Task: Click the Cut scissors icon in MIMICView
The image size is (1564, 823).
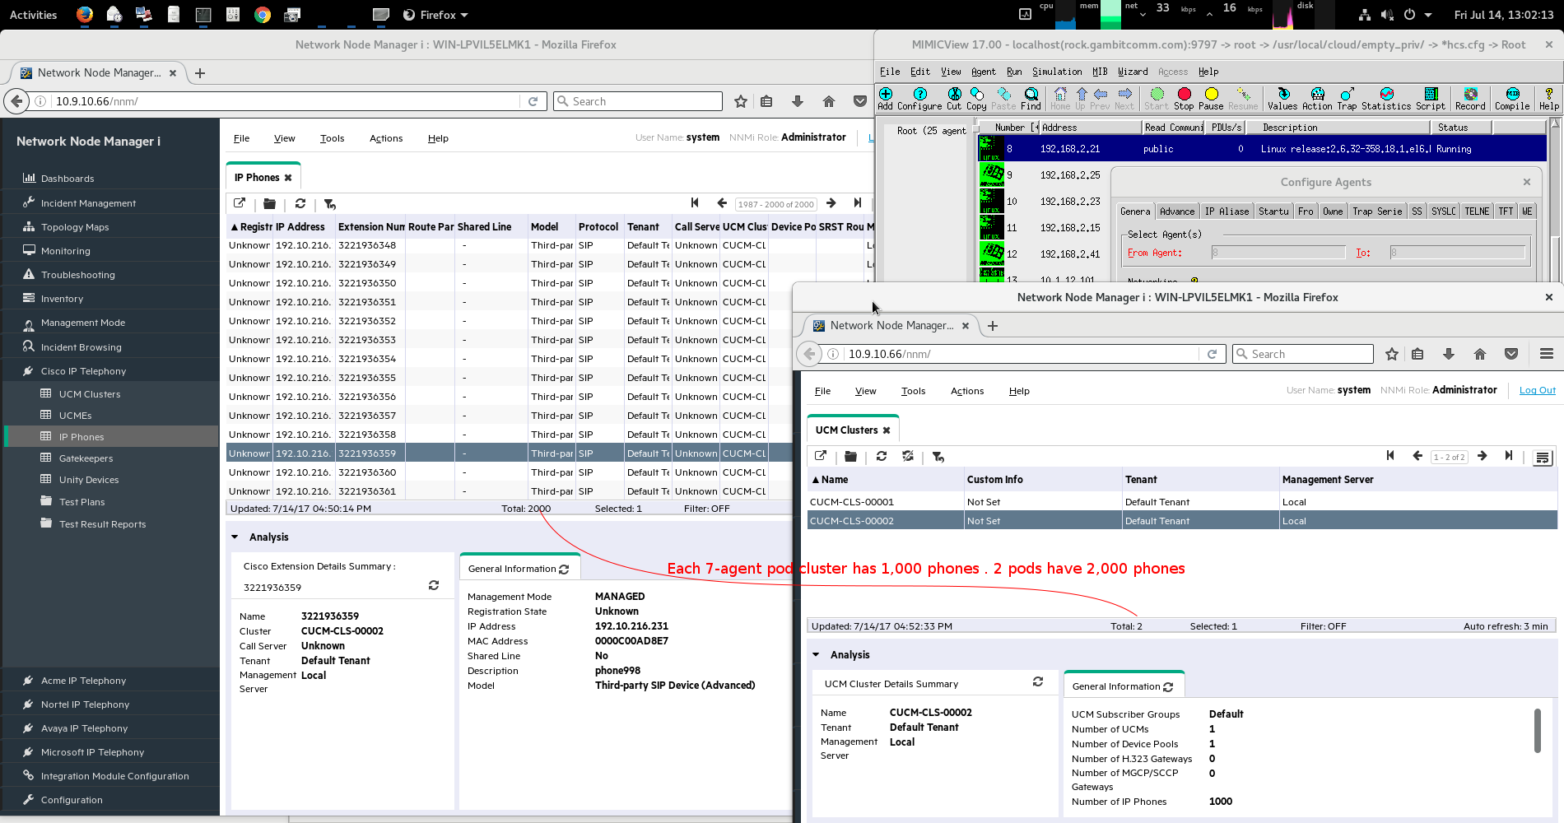Action: pos(954,99)
